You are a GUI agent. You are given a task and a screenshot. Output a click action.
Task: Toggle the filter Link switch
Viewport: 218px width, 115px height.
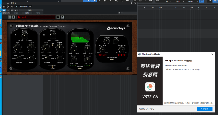(52, 45)
